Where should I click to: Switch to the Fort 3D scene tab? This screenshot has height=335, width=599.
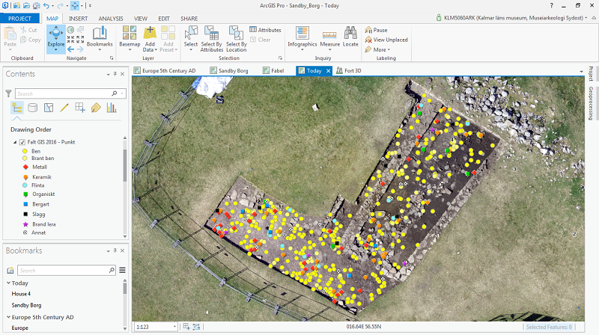click(349, 70)
